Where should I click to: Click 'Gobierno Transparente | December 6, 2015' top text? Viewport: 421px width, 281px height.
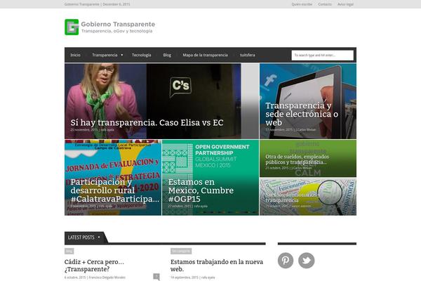(98, 4)
